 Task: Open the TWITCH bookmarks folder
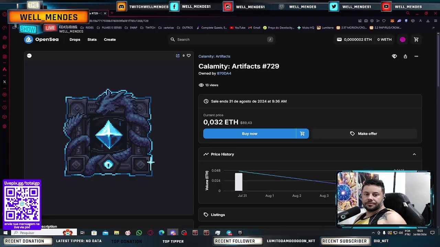(148, 28)
